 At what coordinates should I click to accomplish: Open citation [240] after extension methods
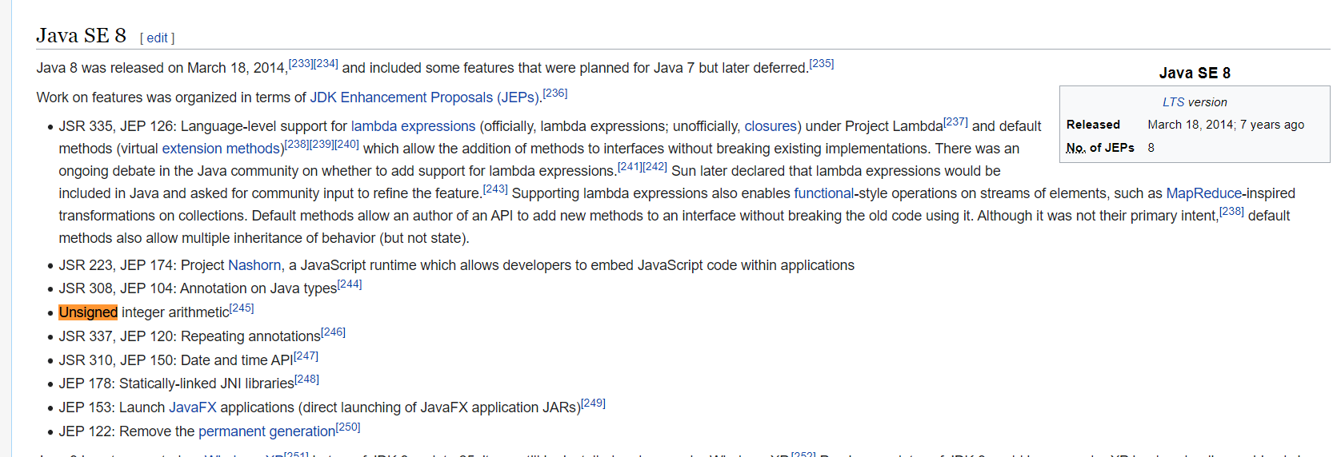(347, 144)
